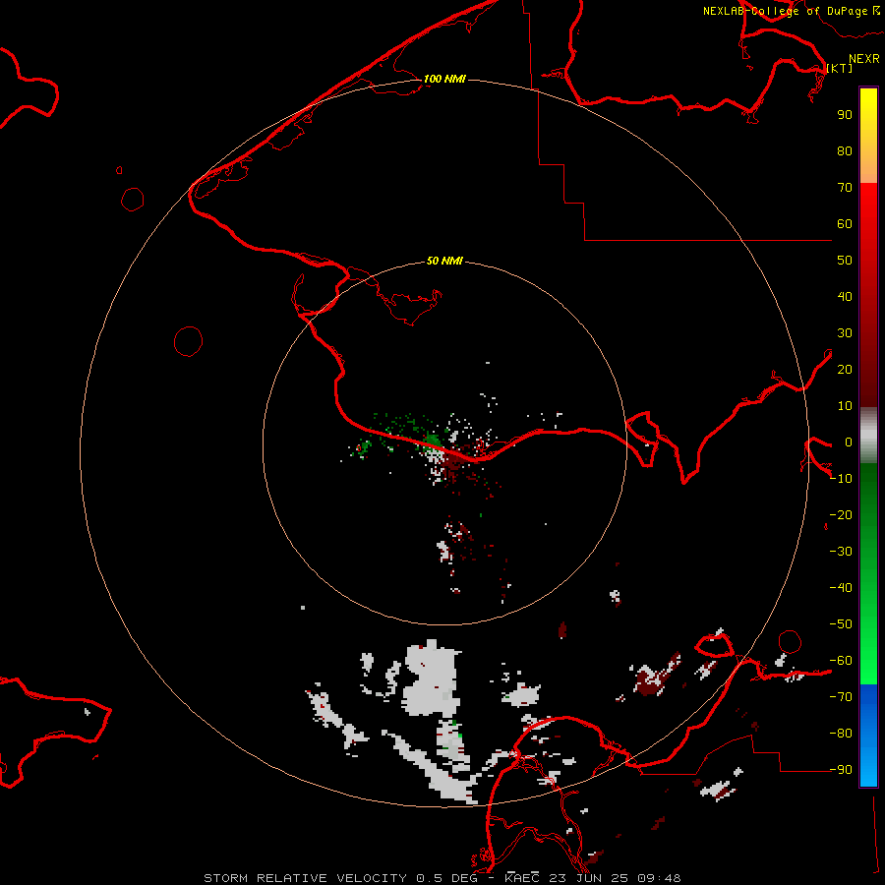Click the -20 value on velocity scale

[841, 515]
